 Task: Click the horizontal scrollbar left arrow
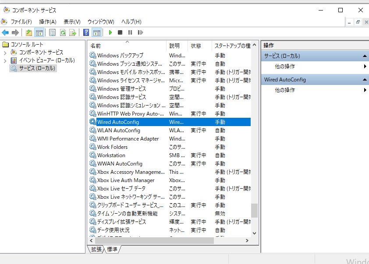pyautogui.click(x=91, y=240)
